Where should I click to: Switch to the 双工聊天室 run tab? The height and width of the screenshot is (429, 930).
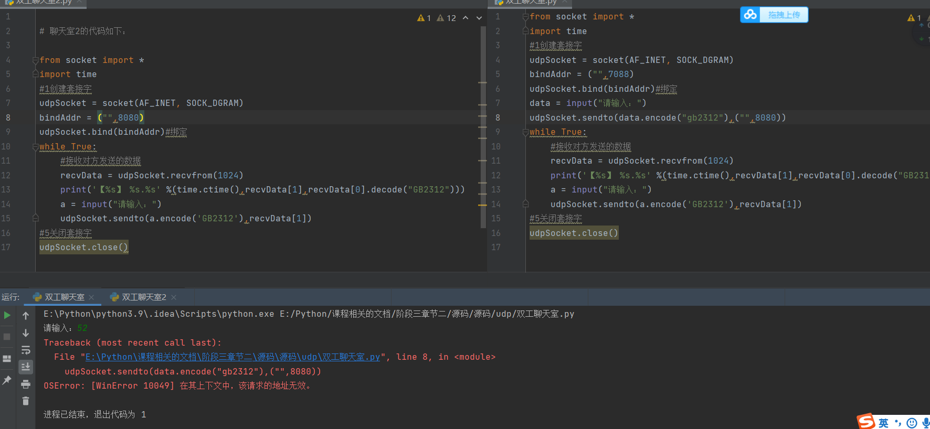point(64,297)
